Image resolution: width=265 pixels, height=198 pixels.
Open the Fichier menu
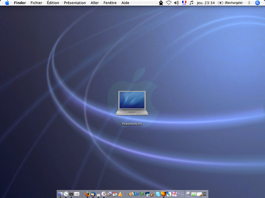tap(36, 3)
